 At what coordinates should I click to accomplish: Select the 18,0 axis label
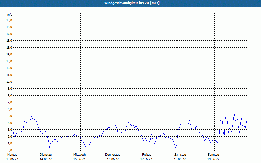(x=9, y=27)
